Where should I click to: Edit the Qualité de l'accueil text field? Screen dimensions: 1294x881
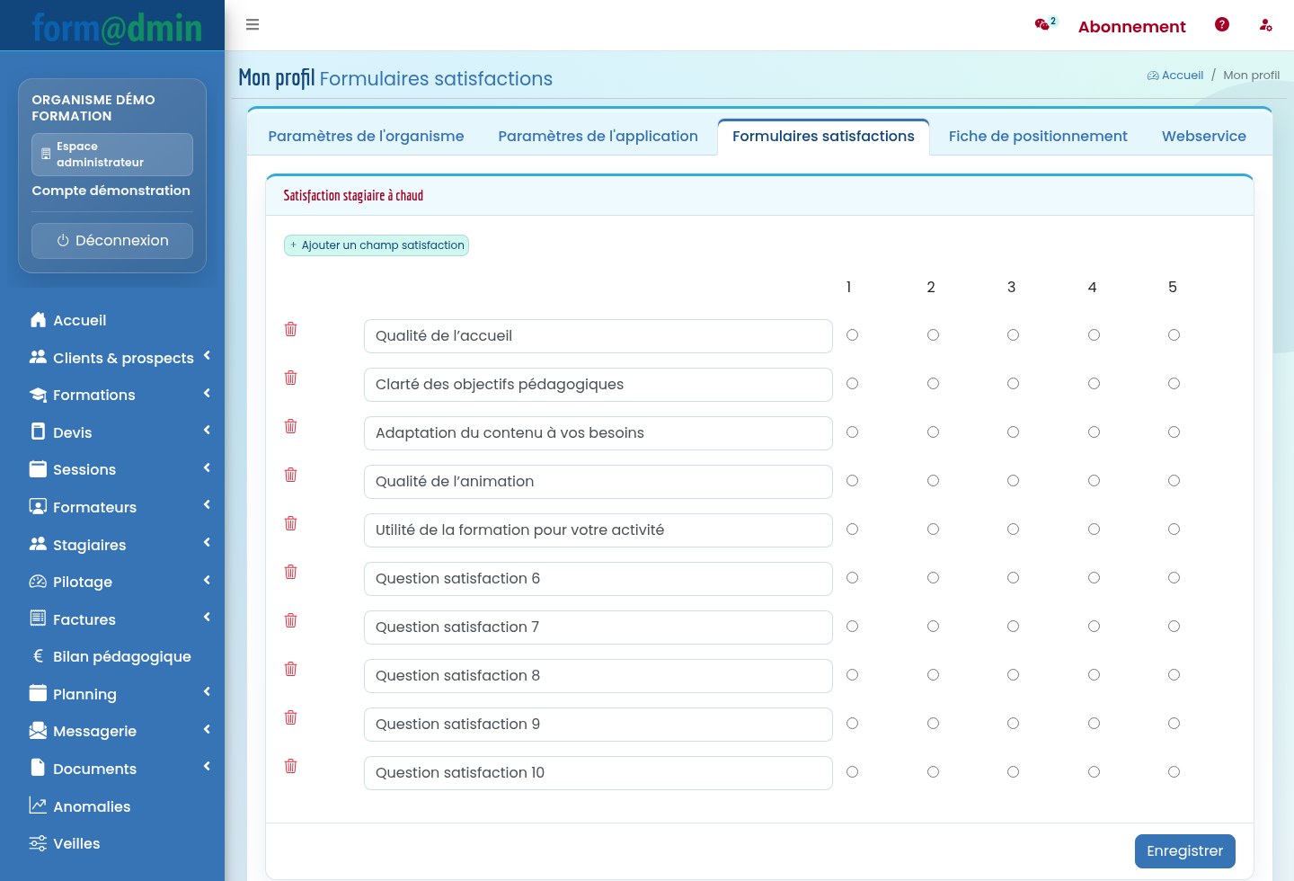598,336
